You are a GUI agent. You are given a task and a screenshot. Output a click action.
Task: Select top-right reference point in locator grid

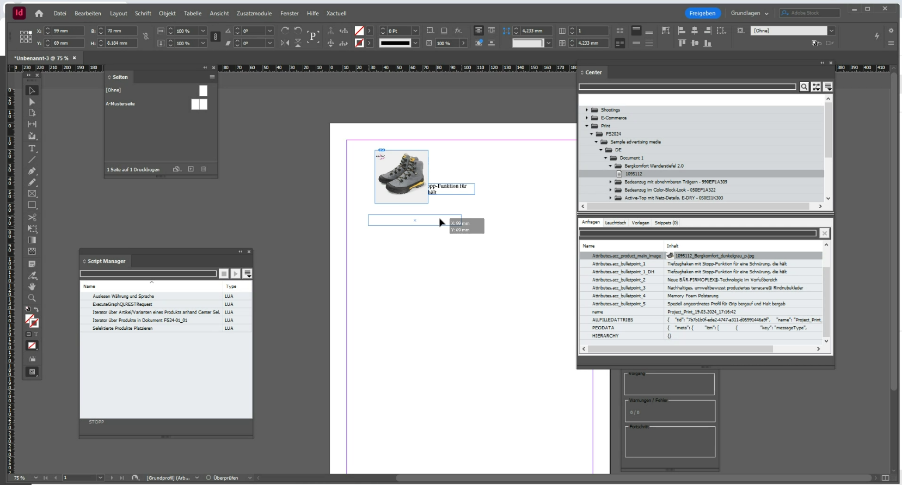(x=30, y=33)
